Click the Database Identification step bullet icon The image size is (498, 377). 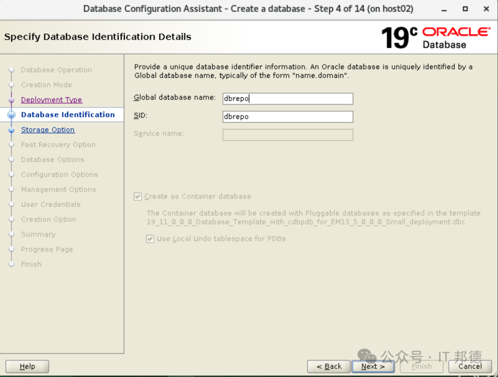click(12, 115)
